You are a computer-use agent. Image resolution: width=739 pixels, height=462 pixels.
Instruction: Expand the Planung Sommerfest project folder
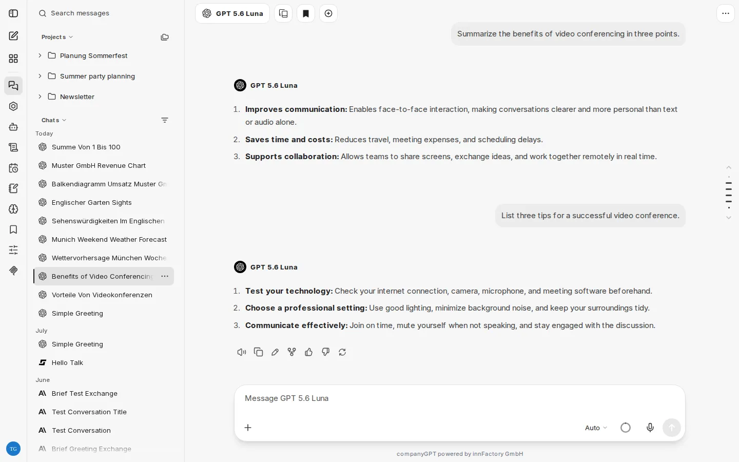pyautogui.click(x=40, y=55)
